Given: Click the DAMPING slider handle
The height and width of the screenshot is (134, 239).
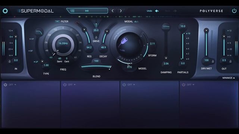Looking at the screenshot, I should point(166,58).
